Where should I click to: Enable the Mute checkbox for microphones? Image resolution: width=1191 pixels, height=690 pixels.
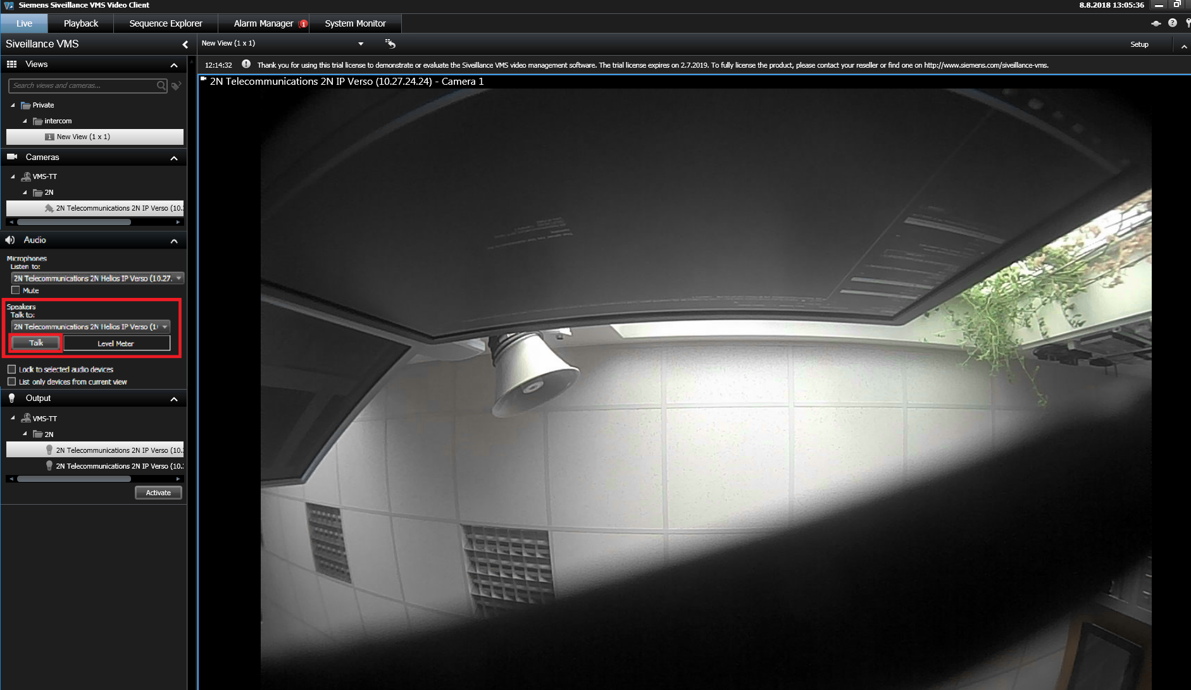[16, 290]
